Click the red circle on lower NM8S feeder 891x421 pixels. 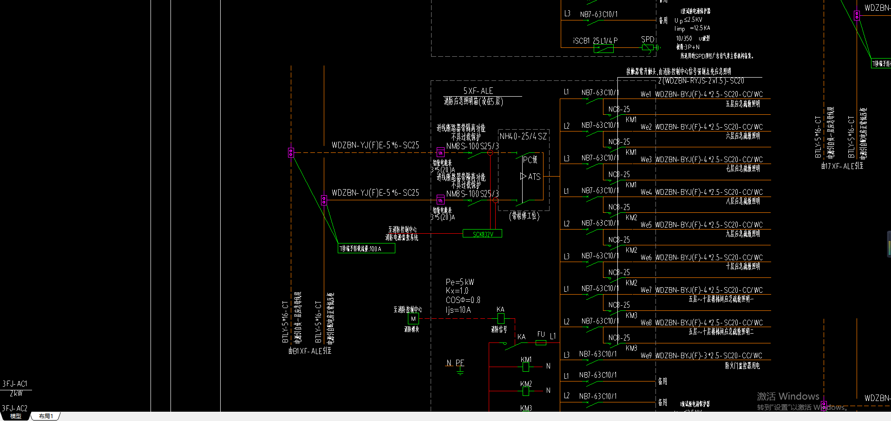coord(496,200)
